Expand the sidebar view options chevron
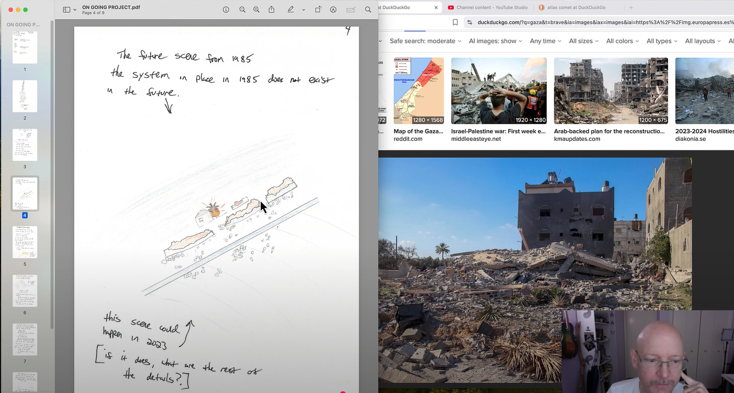This screenshot has height=393, width=734. (x=74, y=10)
